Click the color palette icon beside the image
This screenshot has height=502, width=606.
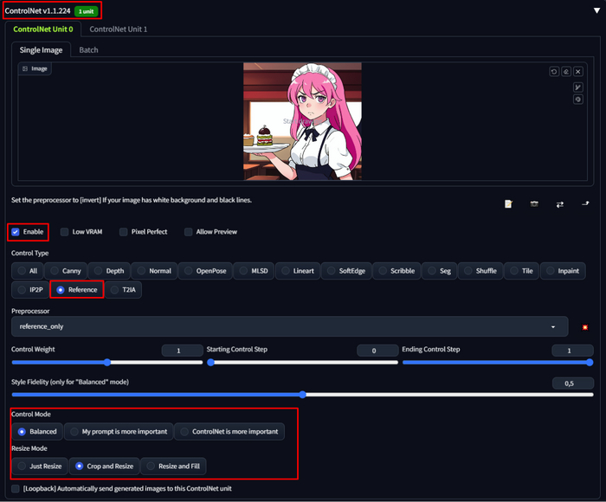[578, 100]
